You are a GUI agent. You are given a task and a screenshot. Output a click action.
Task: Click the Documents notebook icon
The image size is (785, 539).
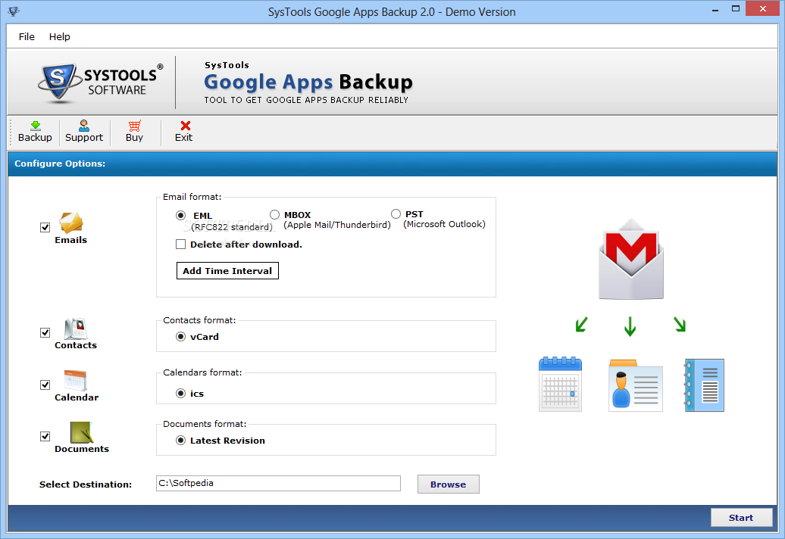(82, 432)
